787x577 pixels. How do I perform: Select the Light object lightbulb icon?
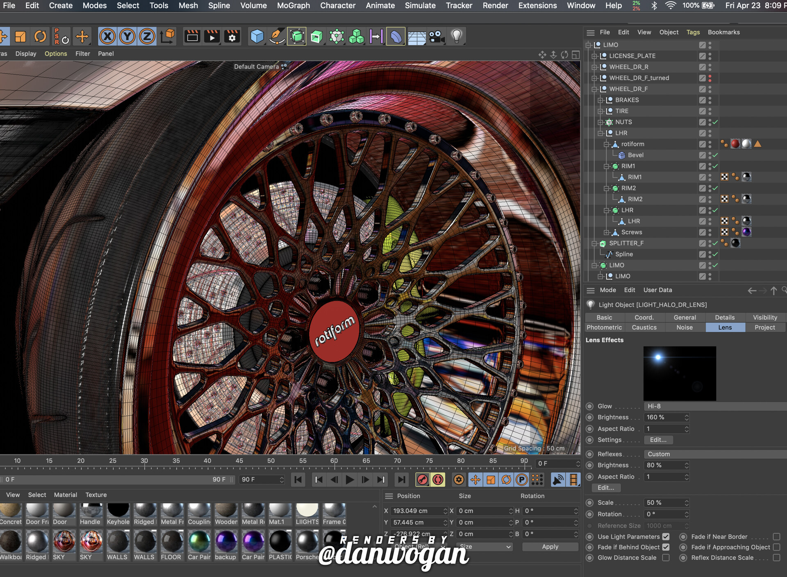coord(457,36)
